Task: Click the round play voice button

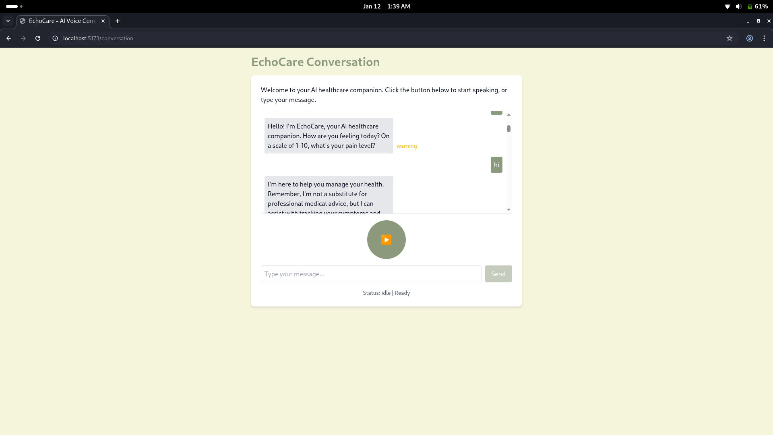Action: point(386,240)
